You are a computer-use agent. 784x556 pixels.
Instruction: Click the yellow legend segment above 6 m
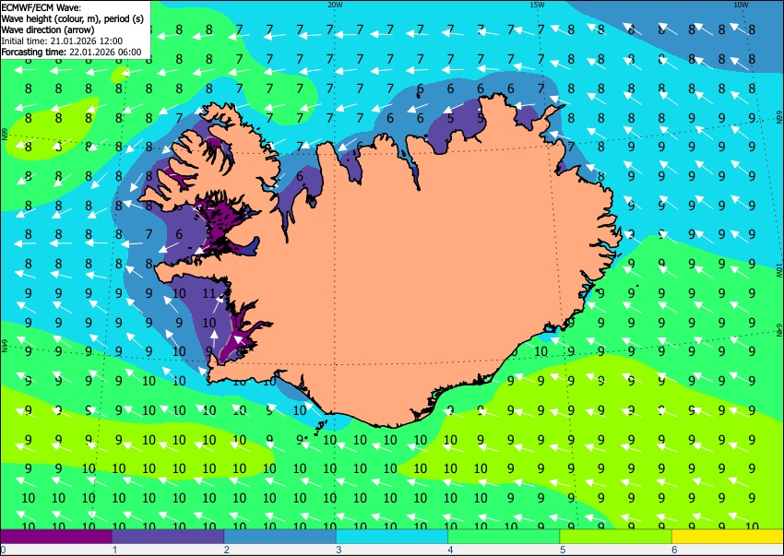pyautogui.click(x=728, y=537)
